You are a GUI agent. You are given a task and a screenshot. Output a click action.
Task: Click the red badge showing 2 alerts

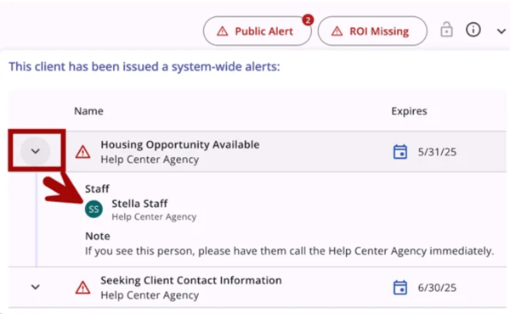(308, 20)
